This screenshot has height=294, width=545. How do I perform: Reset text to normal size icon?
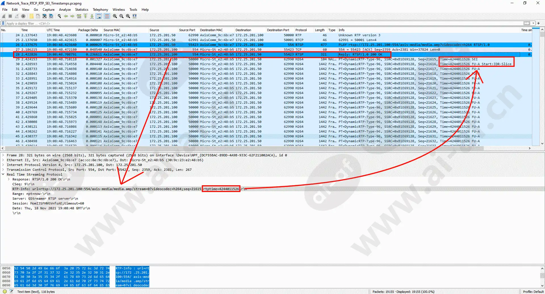pos(128,16)
